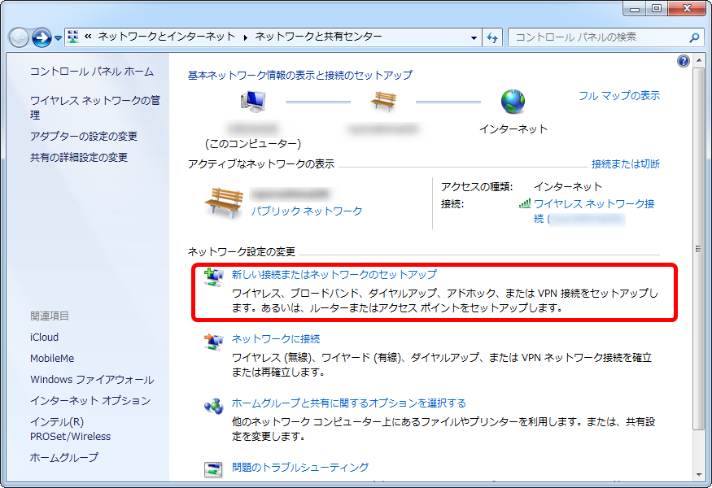Image resolution: width=712 pixels, height=488 pixels.
Task: Click the help question mark icon
Action: [x=683, y=61]
